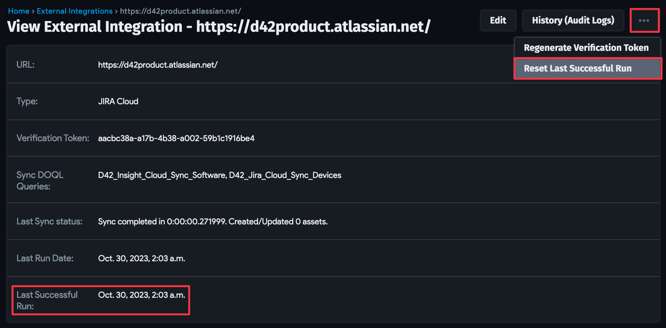This screenshot has height=328, width=666.
Task: Click the Verification Token label
Action: point(53,138)
